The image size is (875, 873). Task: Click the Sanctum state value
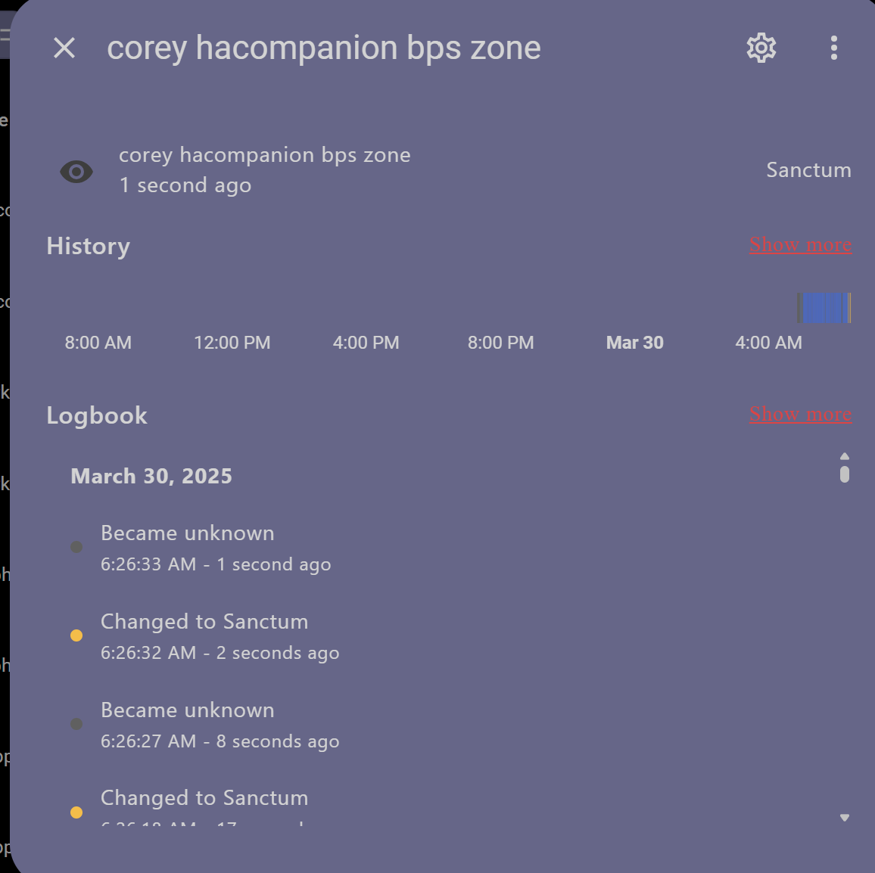(x=808, y=170)
